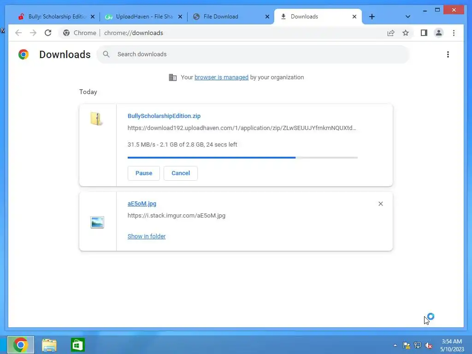This screenshot has height=354, width=472.
Task: Cancel the BullyScholarshipEdition.zip download
Action: point(181,173)
